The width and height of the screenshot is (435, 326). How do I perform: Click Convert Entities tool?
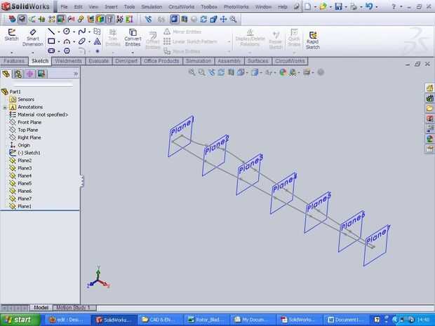pyautogui.click(x=133, y=37)
